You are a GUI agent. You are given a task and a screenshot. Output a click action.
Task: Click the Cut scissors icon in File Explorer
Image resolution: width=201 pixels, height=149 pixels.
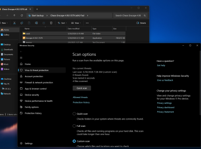point(14,23)
